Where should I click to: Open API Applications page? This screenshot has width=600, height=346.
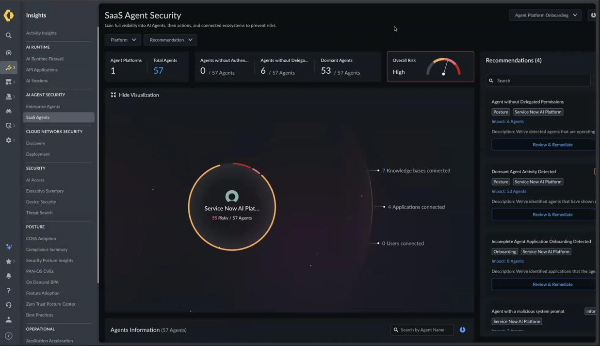point(42,70)
